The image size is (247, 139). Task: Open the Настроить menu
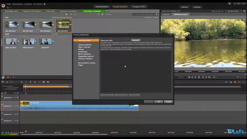click(28, 4)
